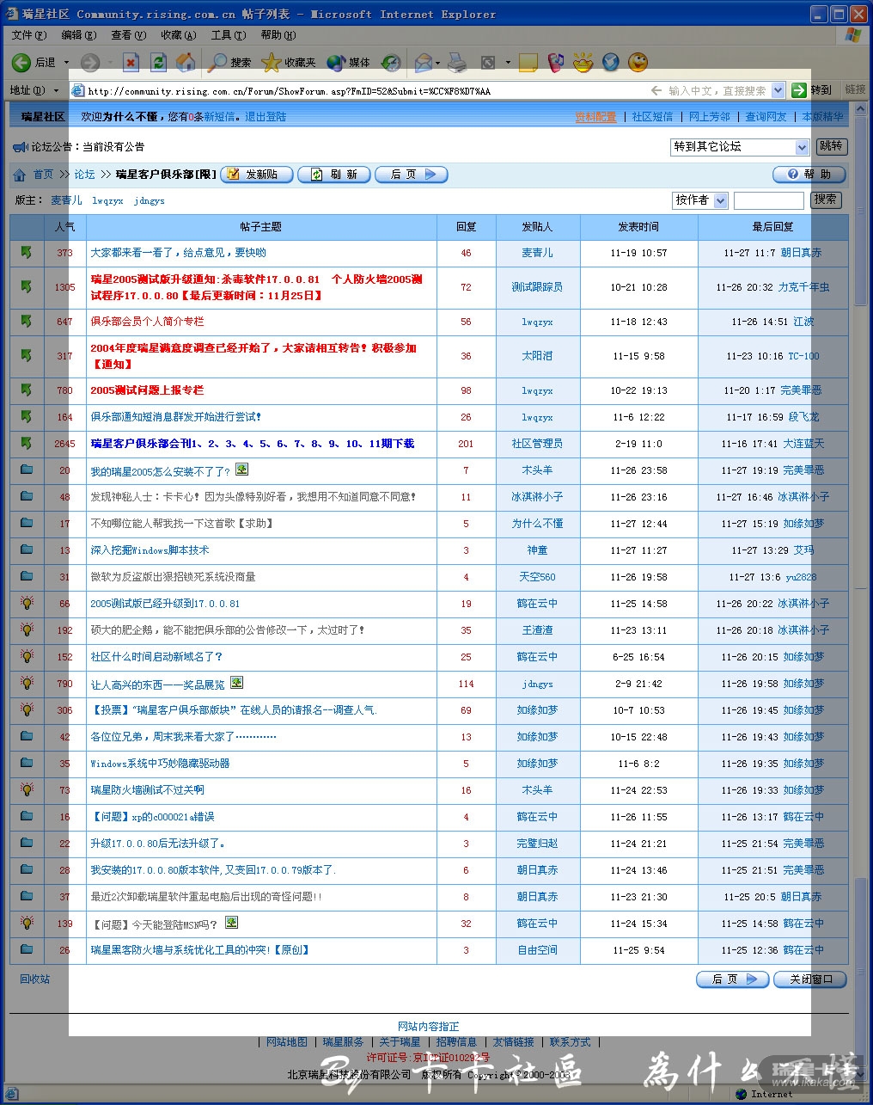Open thread 俱乐部会员个人简介专栏
The width and height of the screenshot is (873, 1105).
tap(147, 322)
